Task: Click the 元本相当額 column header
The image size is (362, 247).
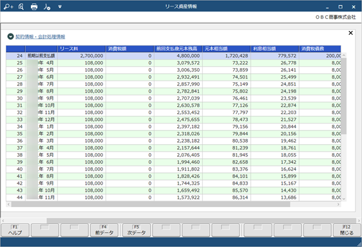Action: coord(227,49)
